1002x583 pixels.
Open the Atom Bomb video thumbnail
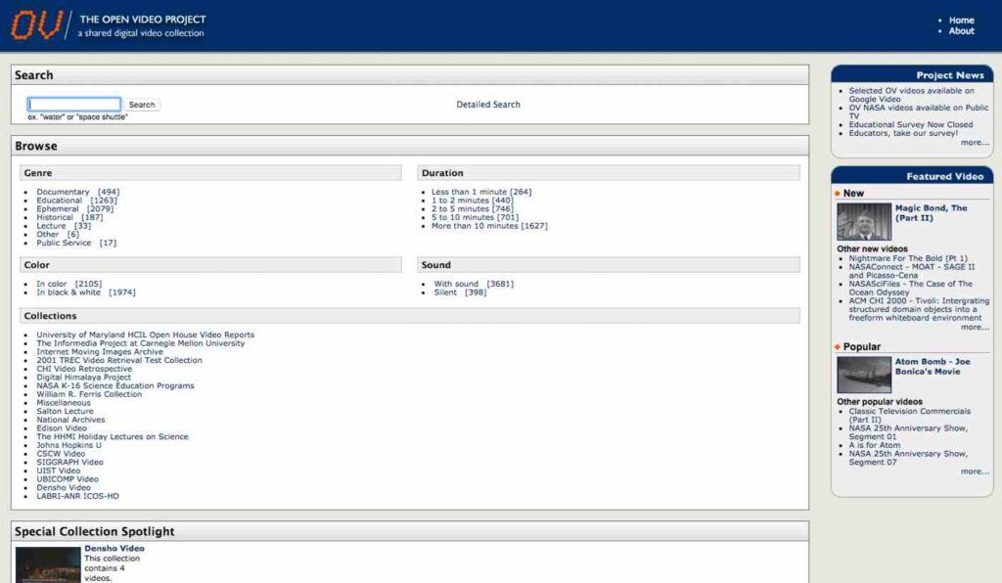pyautogui.click(x=864, y=375)
